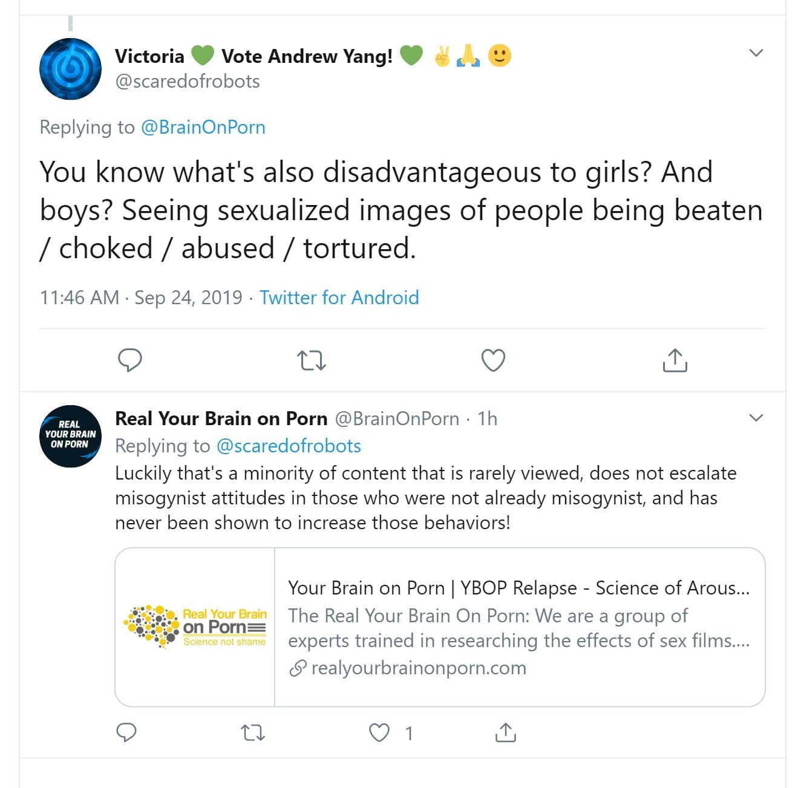Image resolution: width=798 pixels, height=788 pixels.
Task: Reply to Victoria's tweet
Action: (x=129, y=360)
